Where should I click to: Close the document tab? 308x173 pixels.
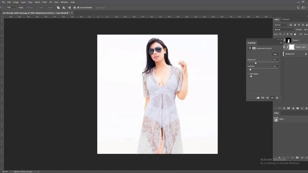click(x=72, y=13)
